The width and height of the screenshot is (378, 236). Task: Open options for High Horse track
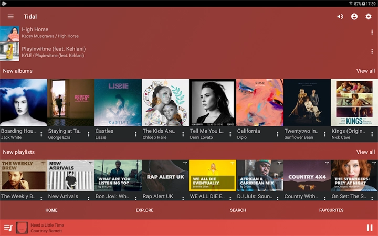point(372,33)
